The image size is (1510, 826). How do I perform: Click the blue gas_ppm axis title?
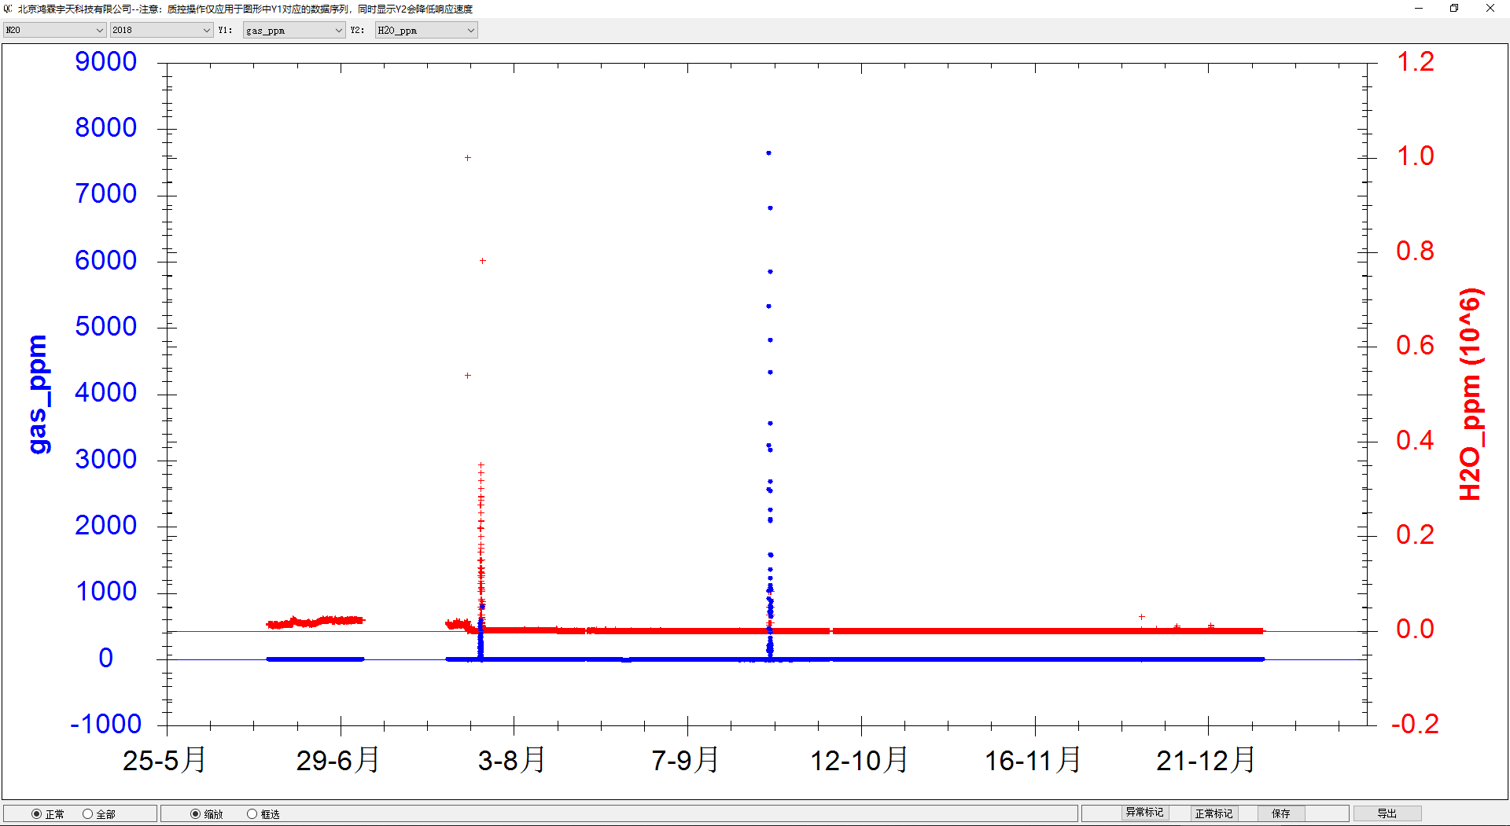point(38,395)
